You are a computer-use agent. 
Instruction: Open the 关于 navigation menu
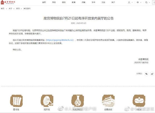point(113,3)
